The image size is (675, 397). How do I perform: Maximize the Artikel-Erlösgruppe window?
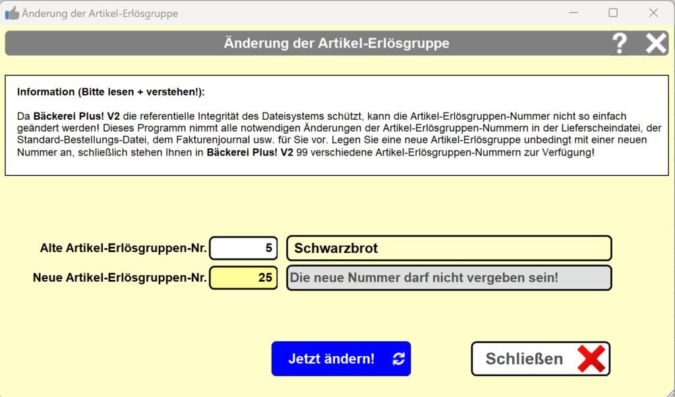point(613,13)
